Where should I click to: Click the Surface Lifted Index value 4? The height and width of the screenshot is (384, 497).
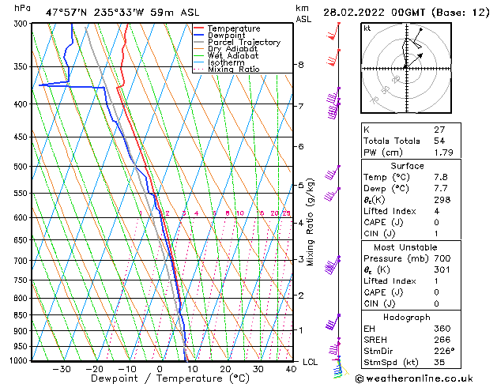coord(436,211)
